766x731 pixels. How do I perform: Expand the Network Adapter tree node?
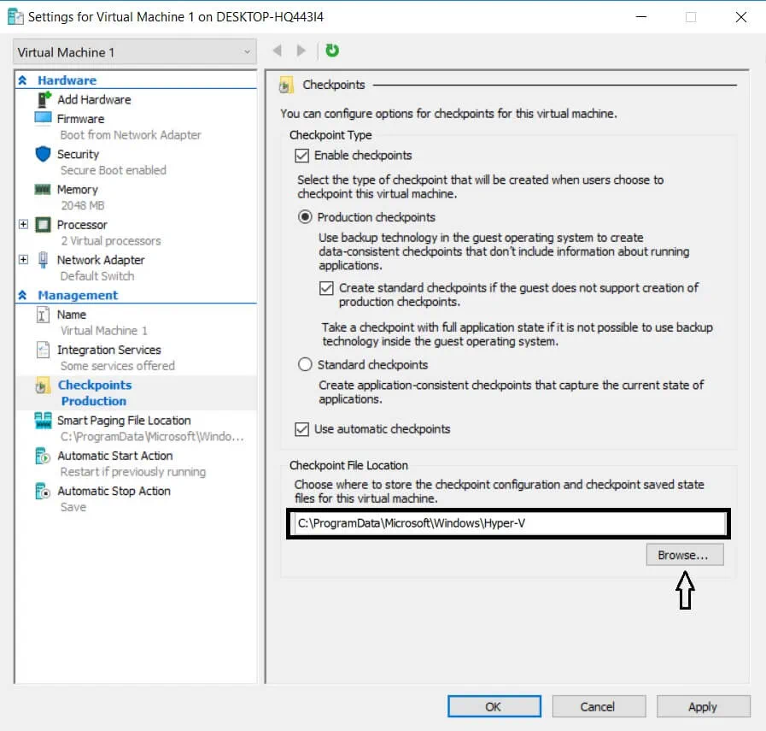(x=23, y=260)
